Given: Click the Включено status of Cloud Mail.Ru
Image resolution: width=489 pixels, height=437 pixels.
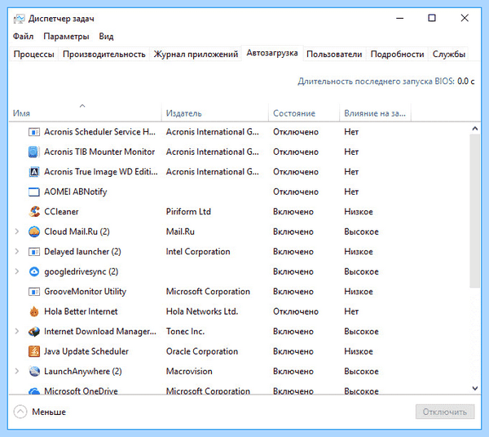Looking at the screenshot, I should pos(293,232).
